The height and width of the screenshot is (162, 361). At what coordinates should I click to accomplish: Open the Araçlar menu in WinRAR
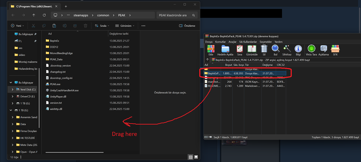[232, 42]
